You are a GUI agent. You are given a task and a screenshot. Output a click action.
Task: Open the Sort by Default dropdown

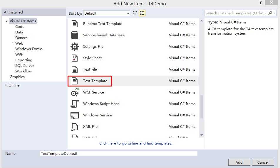tap(107, 13)
